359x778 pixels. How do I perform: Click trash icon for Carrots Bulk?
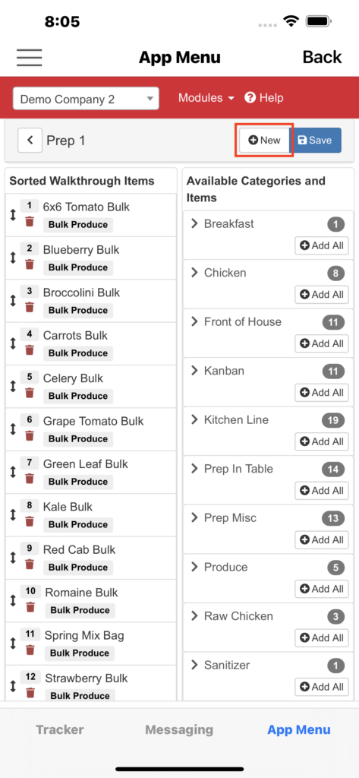pos(30,349)
